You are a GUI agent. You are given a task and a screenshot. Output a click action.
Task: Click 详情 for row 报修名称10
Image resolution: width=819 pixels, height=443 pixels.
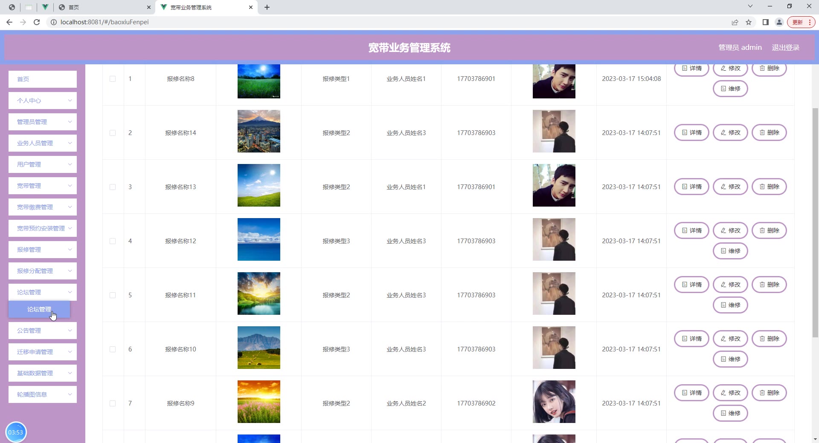(x=691, y=339)
